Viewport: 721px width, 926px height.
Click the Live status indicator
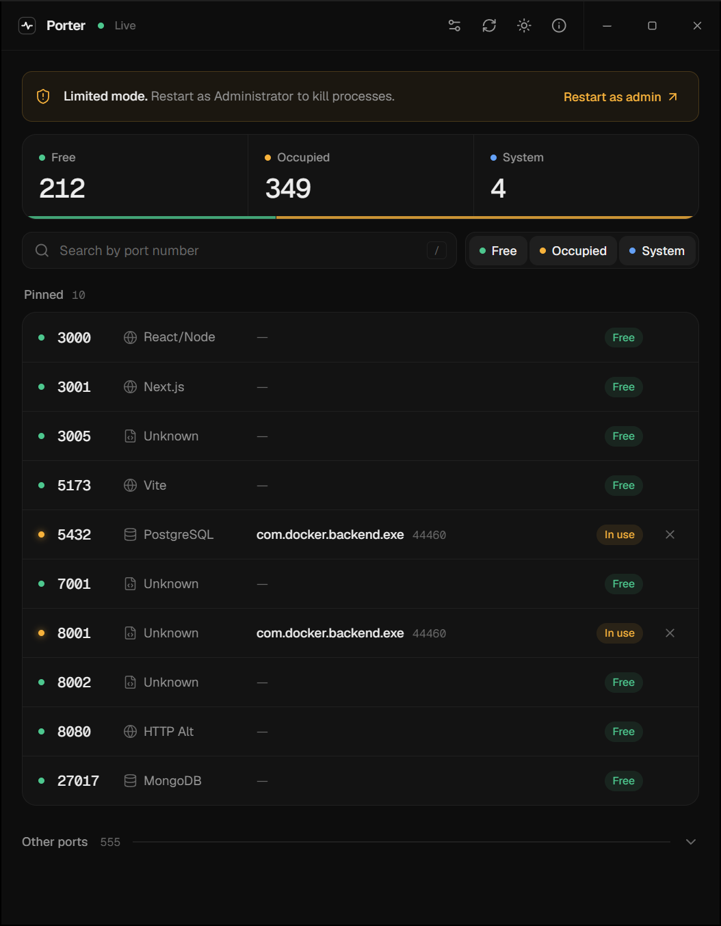click(117, 25)
